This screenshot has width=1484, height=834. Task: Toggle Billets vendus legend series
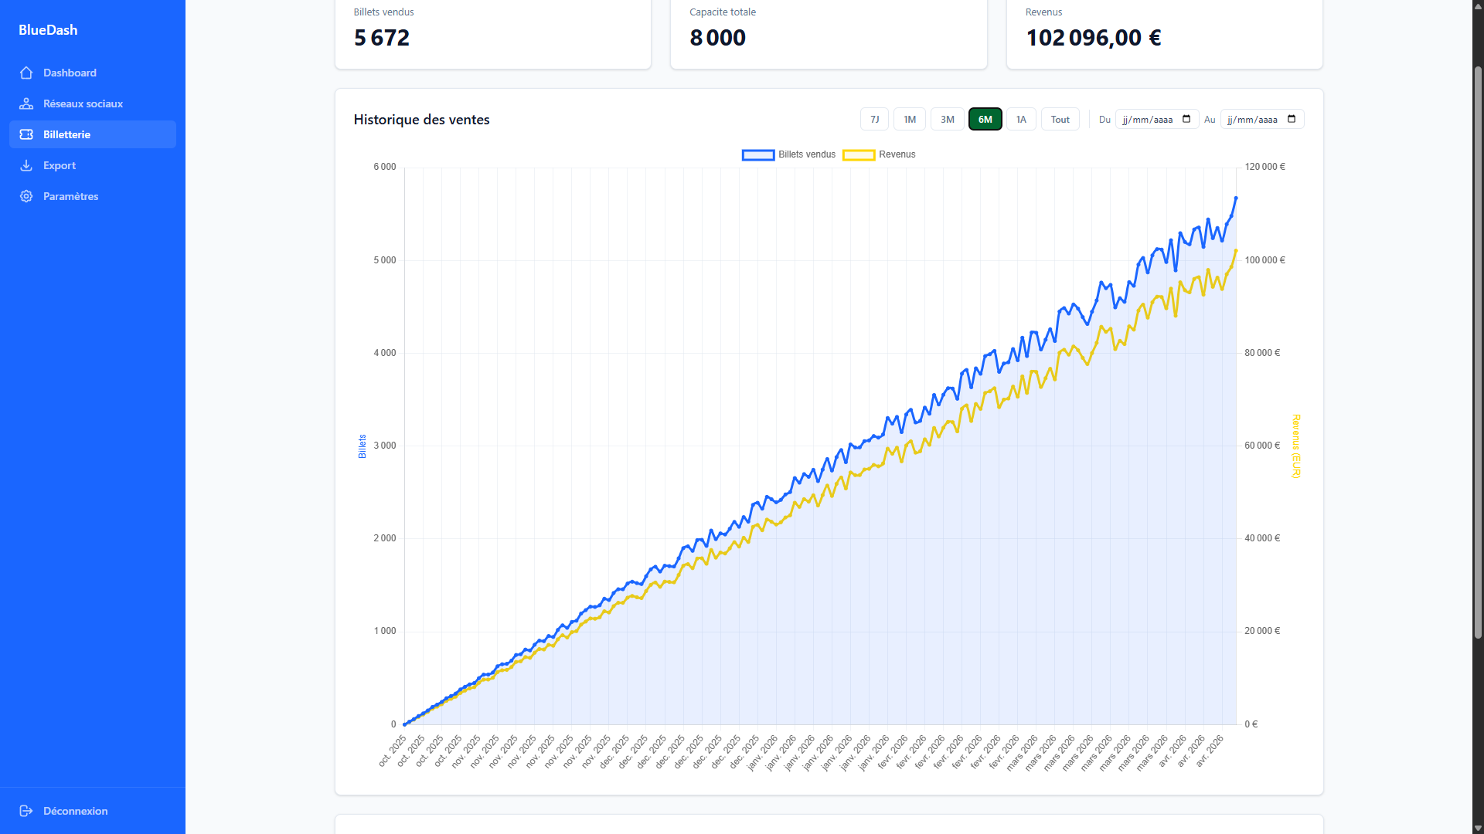coord(788,154)
